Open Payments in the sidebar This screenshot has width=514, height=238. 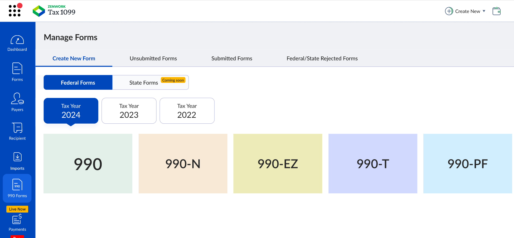click(17, 223)
